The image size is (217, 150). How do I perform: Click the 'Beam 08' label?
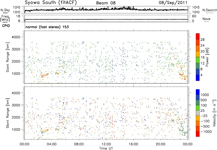(x=106, y=3)
